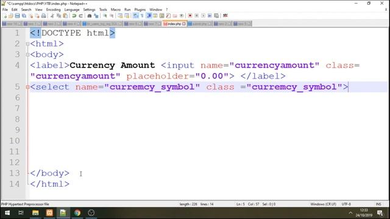The image size is (390, 219).
Task: Place cursor on empty line 8
Action: [x=208, y=119]
